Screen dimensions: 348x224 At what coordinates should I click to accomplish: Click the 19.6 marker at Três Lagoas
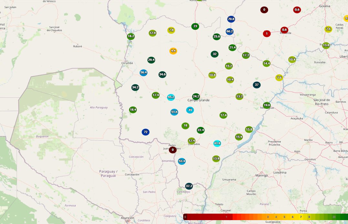pos(267,105)
